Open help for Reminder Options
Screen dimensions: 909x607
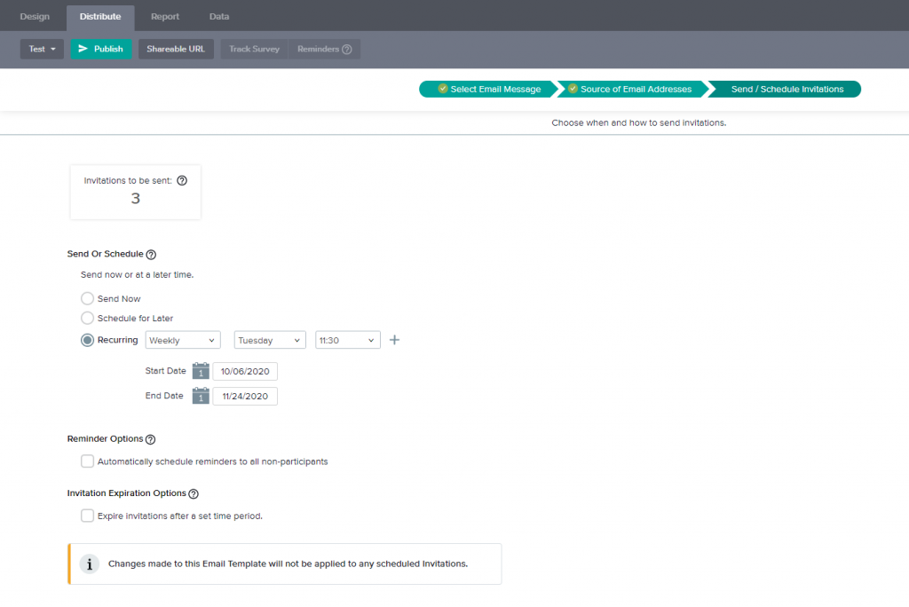(149, 438)
